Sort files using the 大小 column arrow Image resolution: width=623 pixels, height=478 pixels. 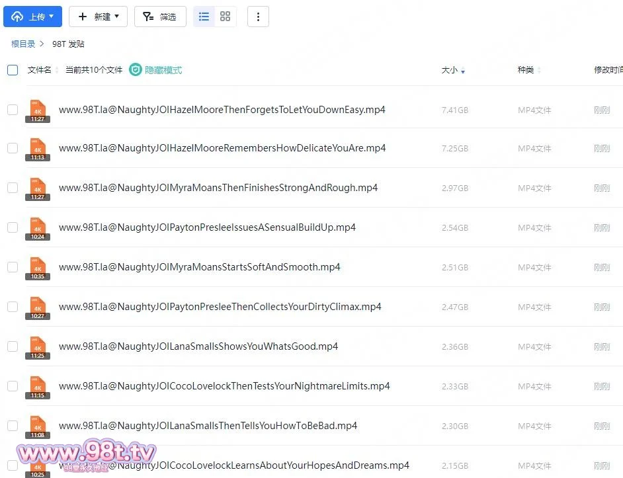[462, 71]
